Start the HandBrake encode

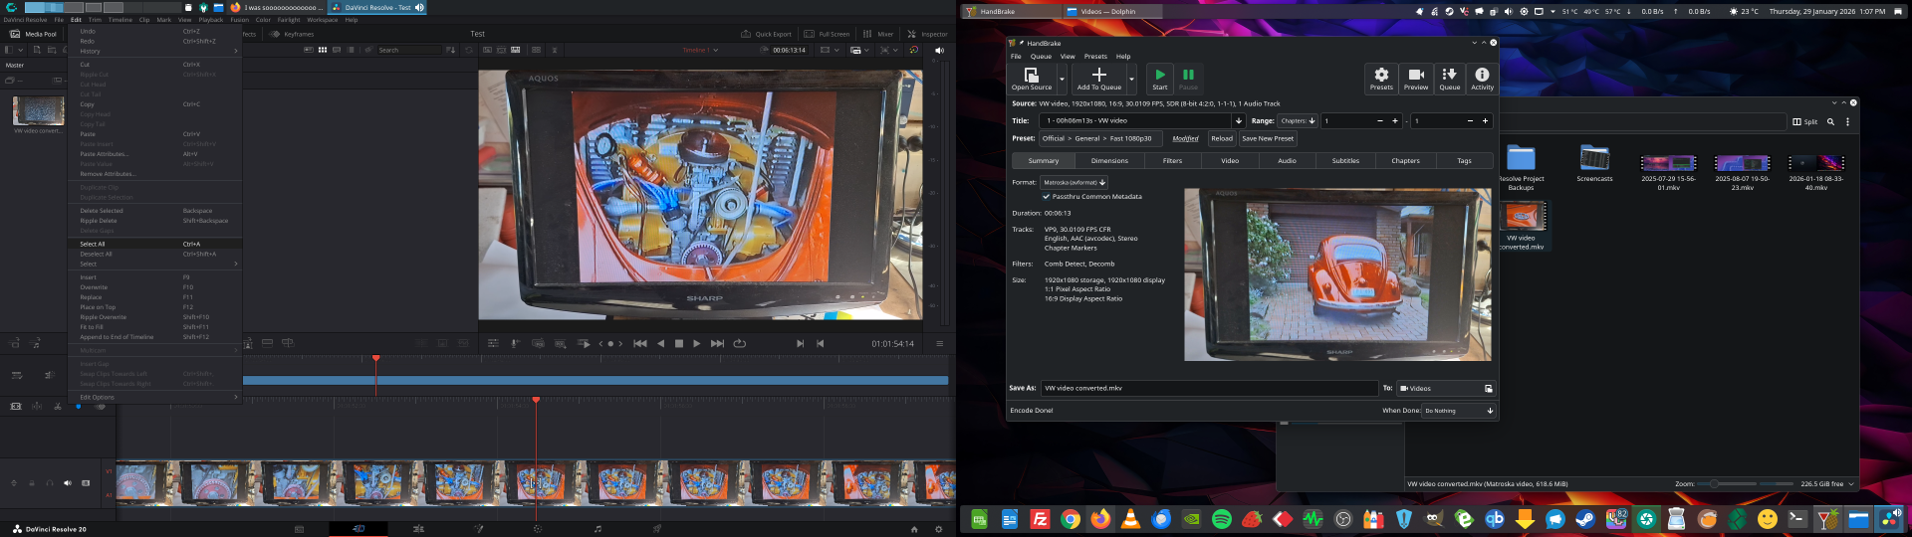tap(1160, 79)
